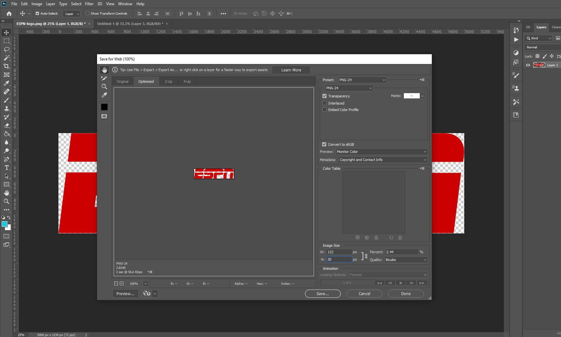Viewport: 561px width, 337px height.
Task: Select the Eraser tool
Action: click(6, 125)
